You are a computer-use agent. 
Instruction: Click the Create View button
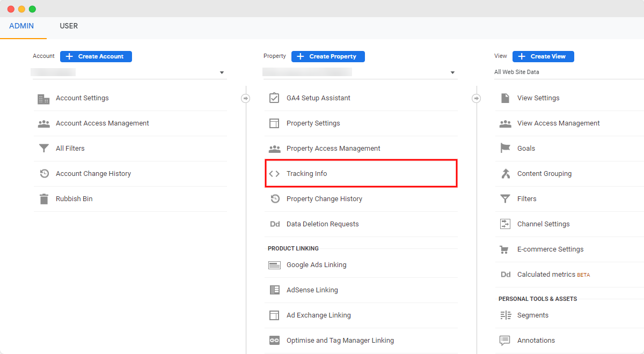click(x=543, y=56)
